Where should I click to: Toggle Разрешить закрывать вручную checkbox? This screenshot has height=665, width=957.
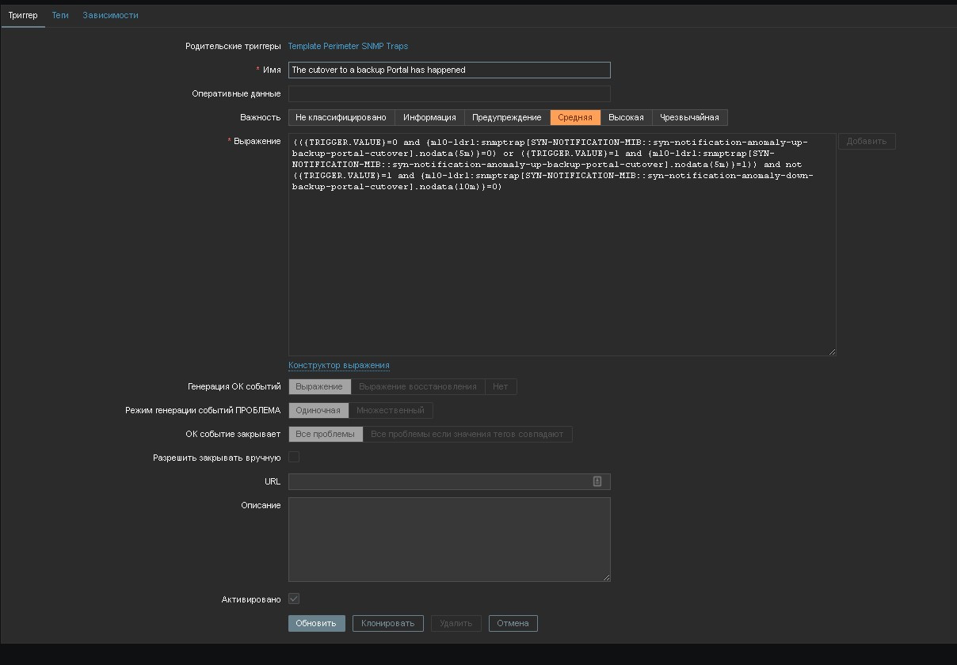[x=294, y=457]
